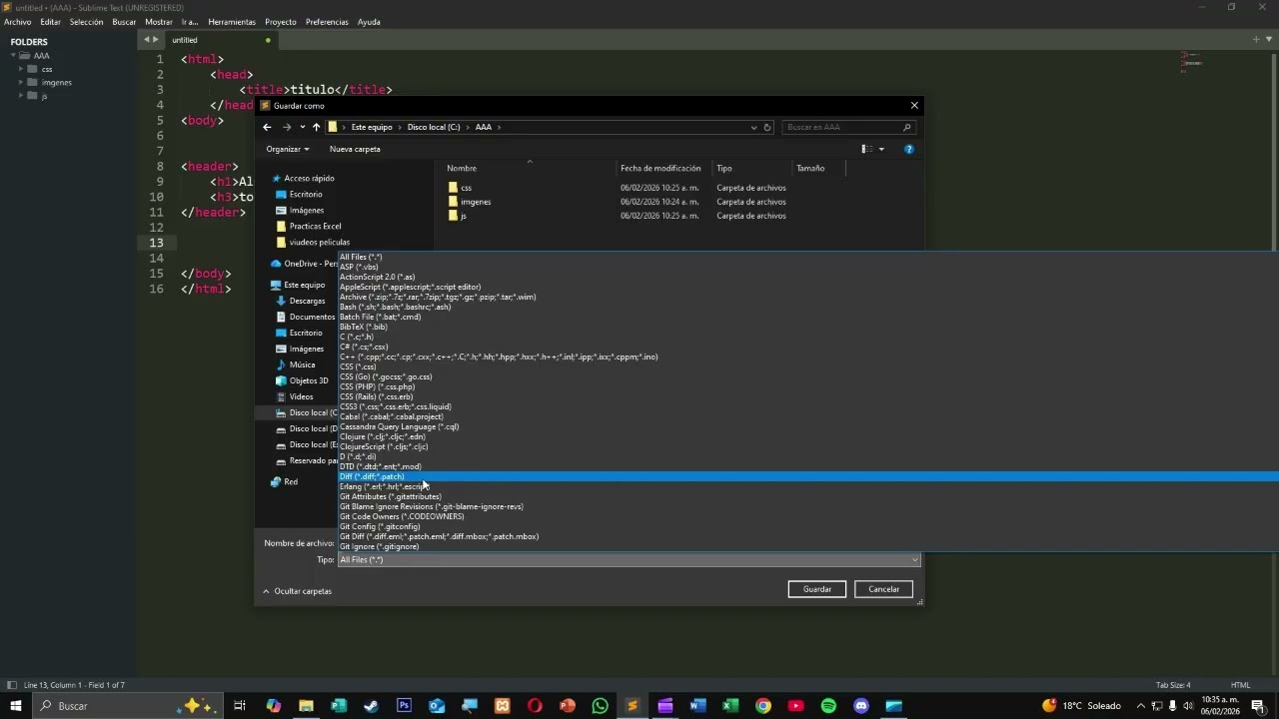Open the Windows Start menu
Viewport: 1279px width, 719px height.
tap(16, 706)
